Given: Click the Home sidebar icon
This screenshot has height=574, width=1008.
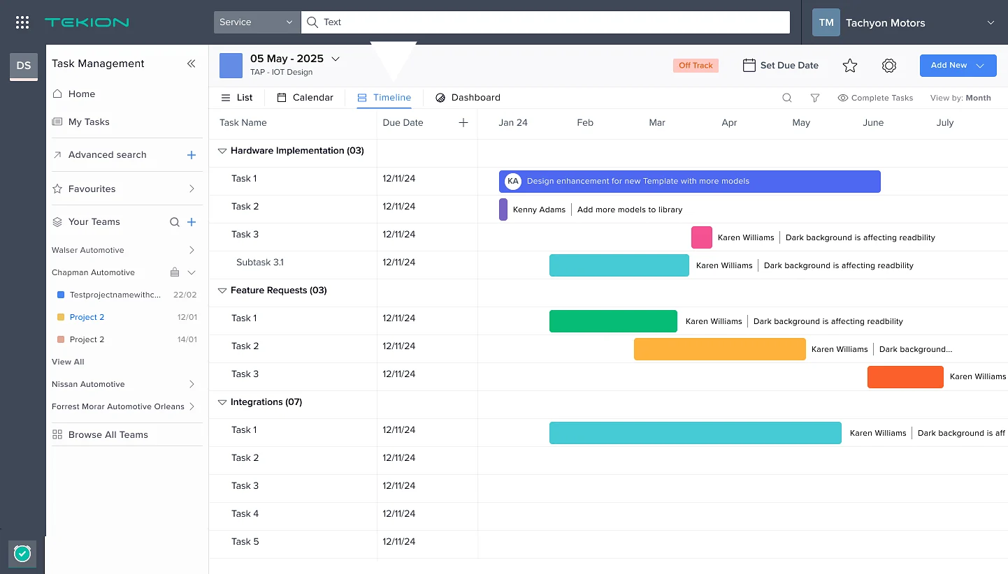Looking at the screenshot, I should (57, 94).
